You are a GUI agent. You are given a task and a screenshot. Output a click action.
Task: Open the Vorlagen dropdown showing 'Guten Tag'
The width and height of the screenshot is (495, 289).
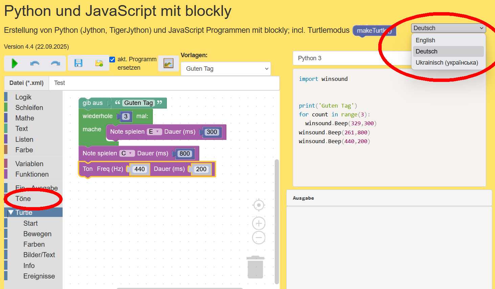point(226,69)
